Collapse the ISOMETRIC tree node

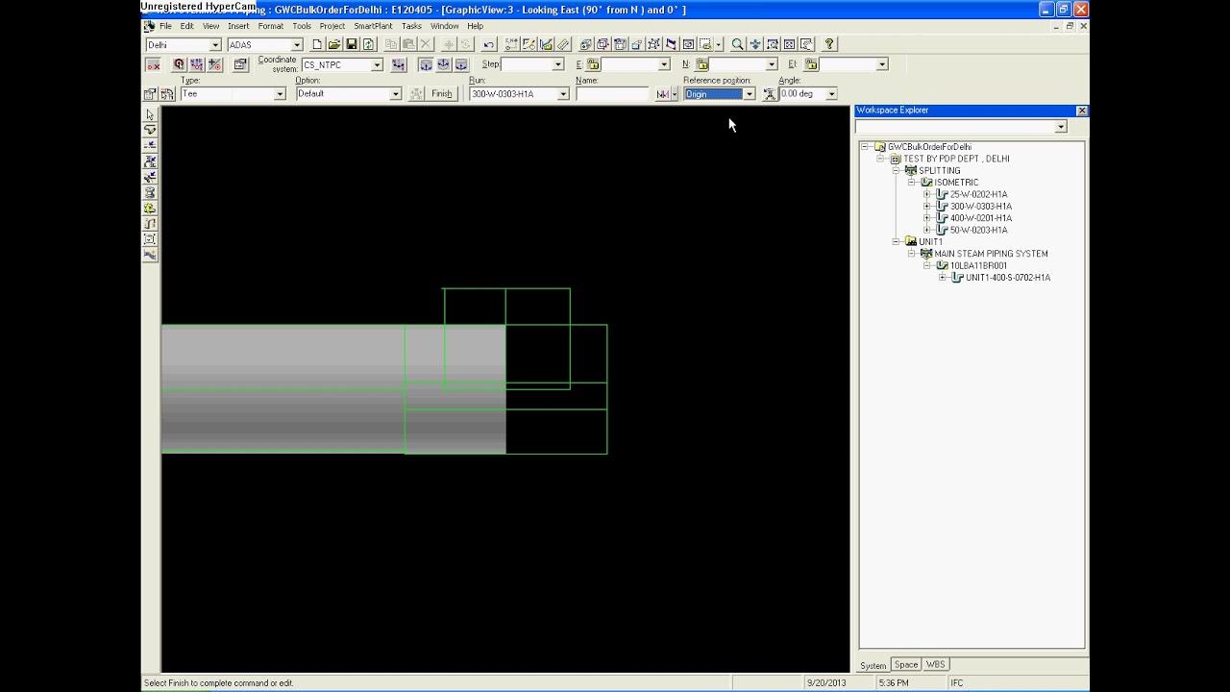pyautogui.click(x=912, y=183)
